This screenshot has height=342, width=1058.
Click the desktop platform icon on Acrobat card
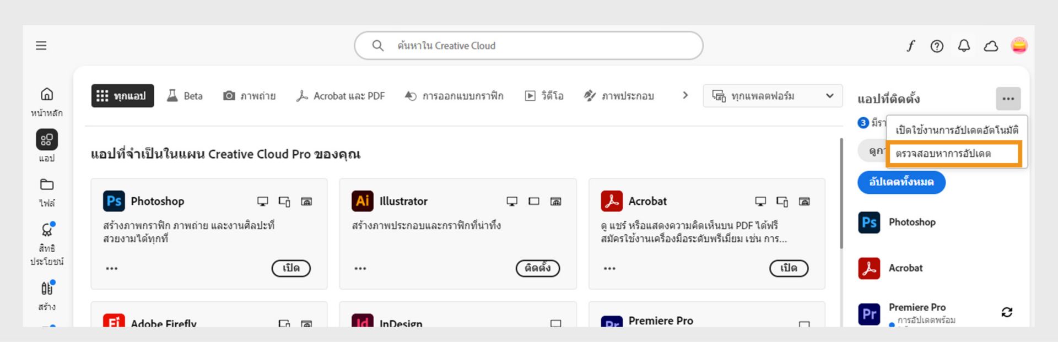click(x=760, y=202)
